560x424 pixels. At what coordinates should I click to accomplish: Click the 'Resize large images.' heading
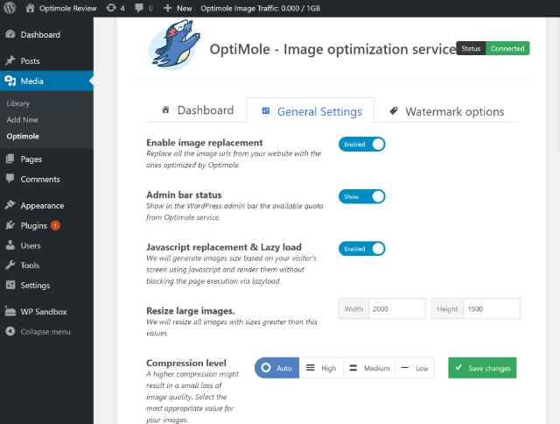tap(191, 311)
